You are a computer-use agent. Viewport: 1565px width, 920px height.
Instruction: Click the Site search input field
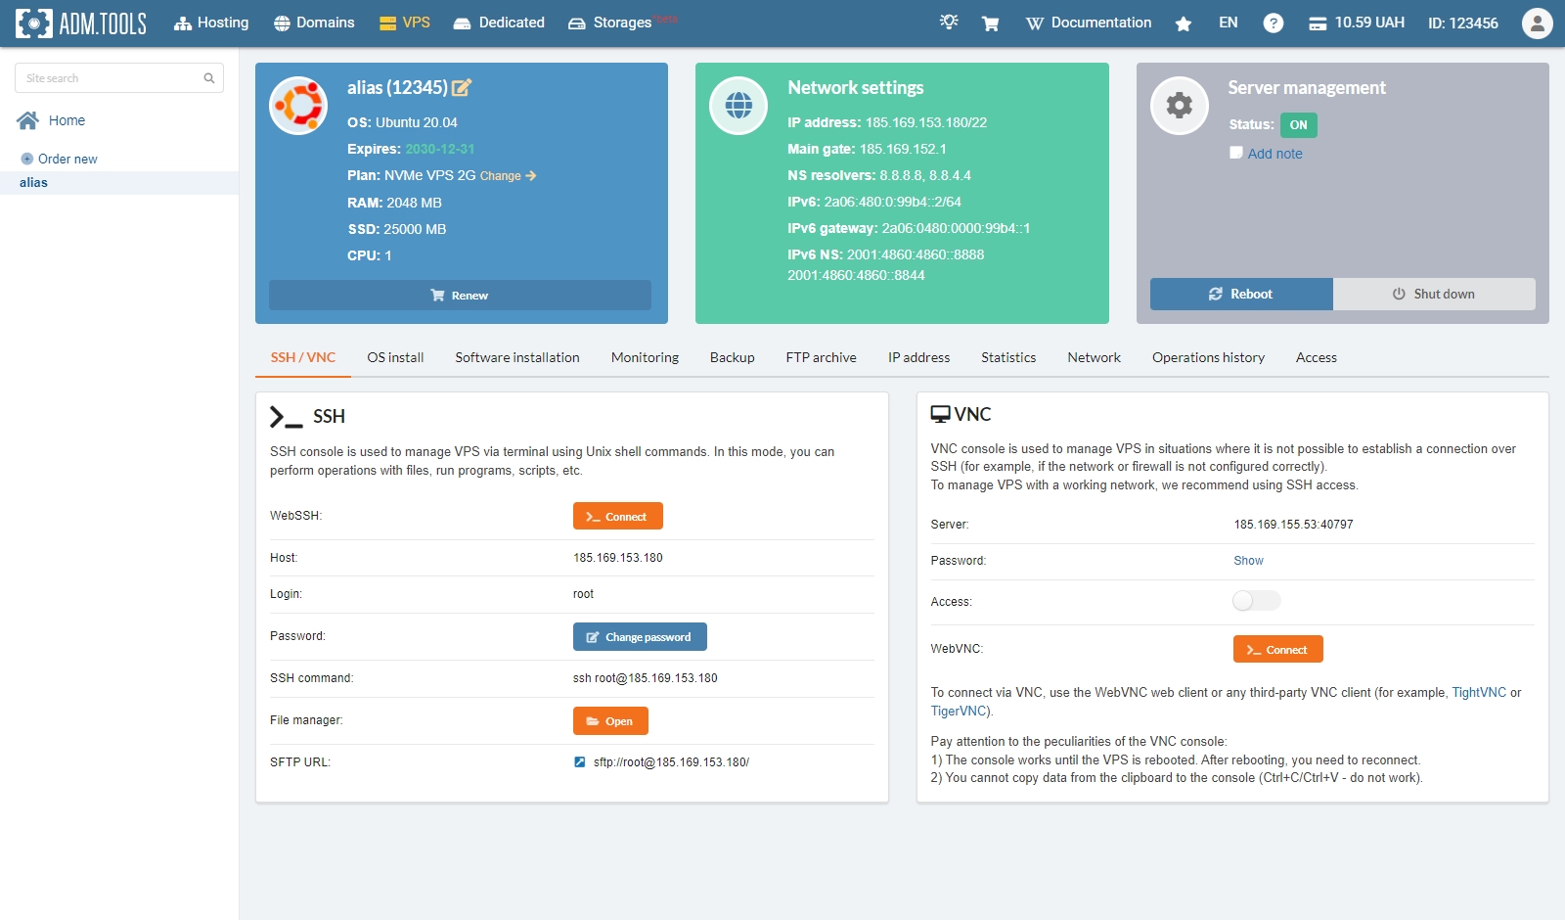pos(112,78)
